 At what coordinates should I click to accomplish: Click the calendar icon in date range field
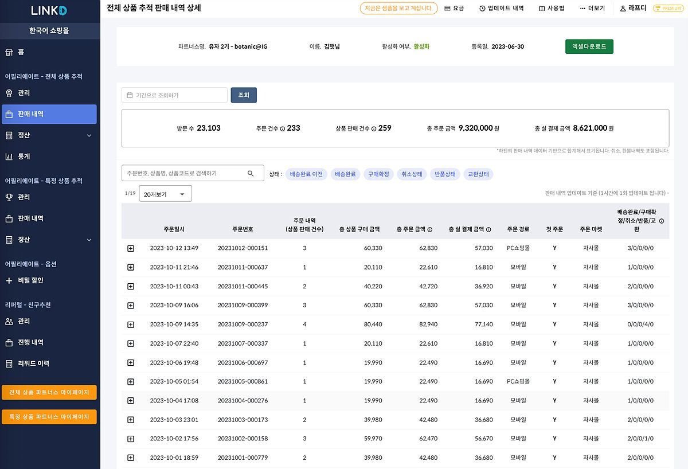pos(130,95)
